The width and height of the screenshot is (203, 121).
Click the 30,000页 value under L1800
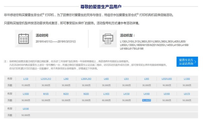pyautogui.click(x=26, y=100)
